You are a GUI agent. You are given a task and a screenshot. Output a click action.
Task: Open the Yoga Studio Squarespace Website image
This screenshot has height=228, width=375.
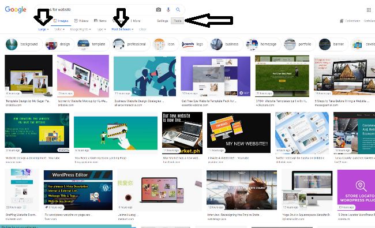[307, 190]
